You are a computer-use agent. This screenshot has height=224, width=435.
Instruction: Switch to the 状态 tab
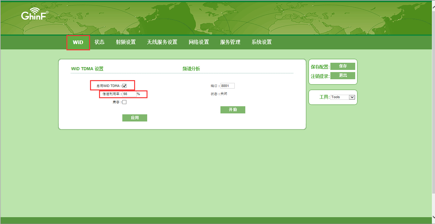click(x=99, y=42)
